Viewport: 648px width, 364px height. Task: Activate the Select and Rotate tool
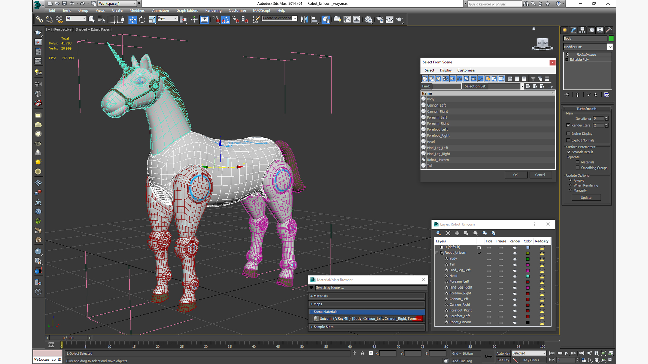coord(142,19)
